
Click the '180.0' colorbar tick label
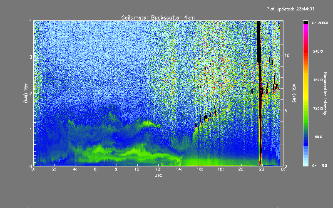click(318, 80)
